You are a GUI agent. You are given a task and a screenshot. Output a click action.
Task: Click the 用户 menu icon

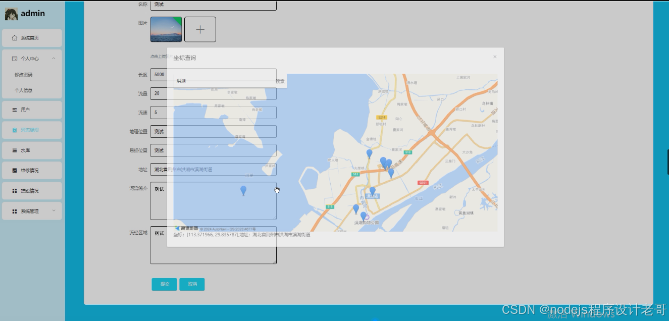[x=15, y=110]
